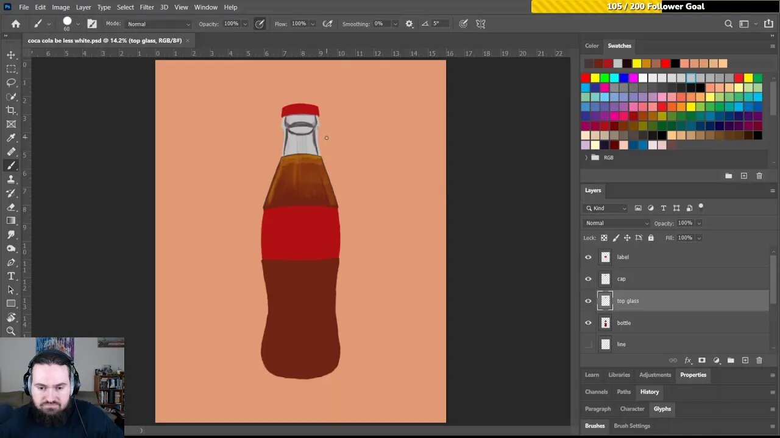This screenshot has width=780, height=438.
Task: Toggle pressure for size button
Action: click(463, 24)
